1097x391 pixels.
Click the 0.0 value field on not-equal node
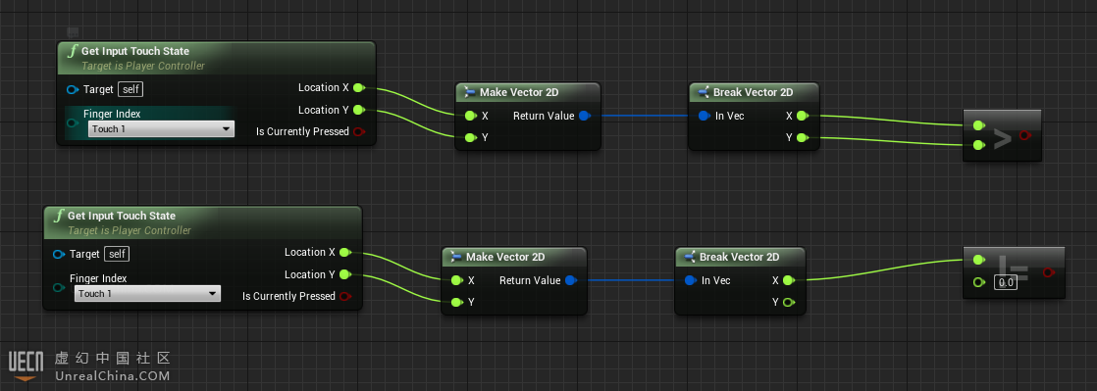pos(1006,283)
